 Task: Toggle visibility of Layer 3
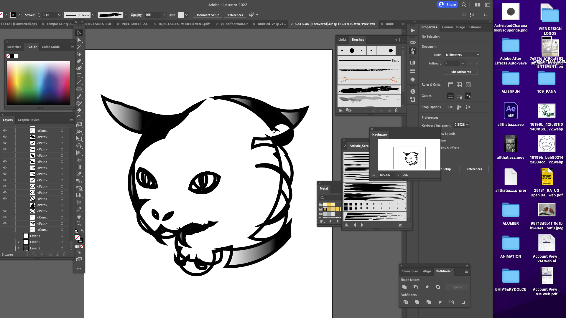click(x=5, y=248)
